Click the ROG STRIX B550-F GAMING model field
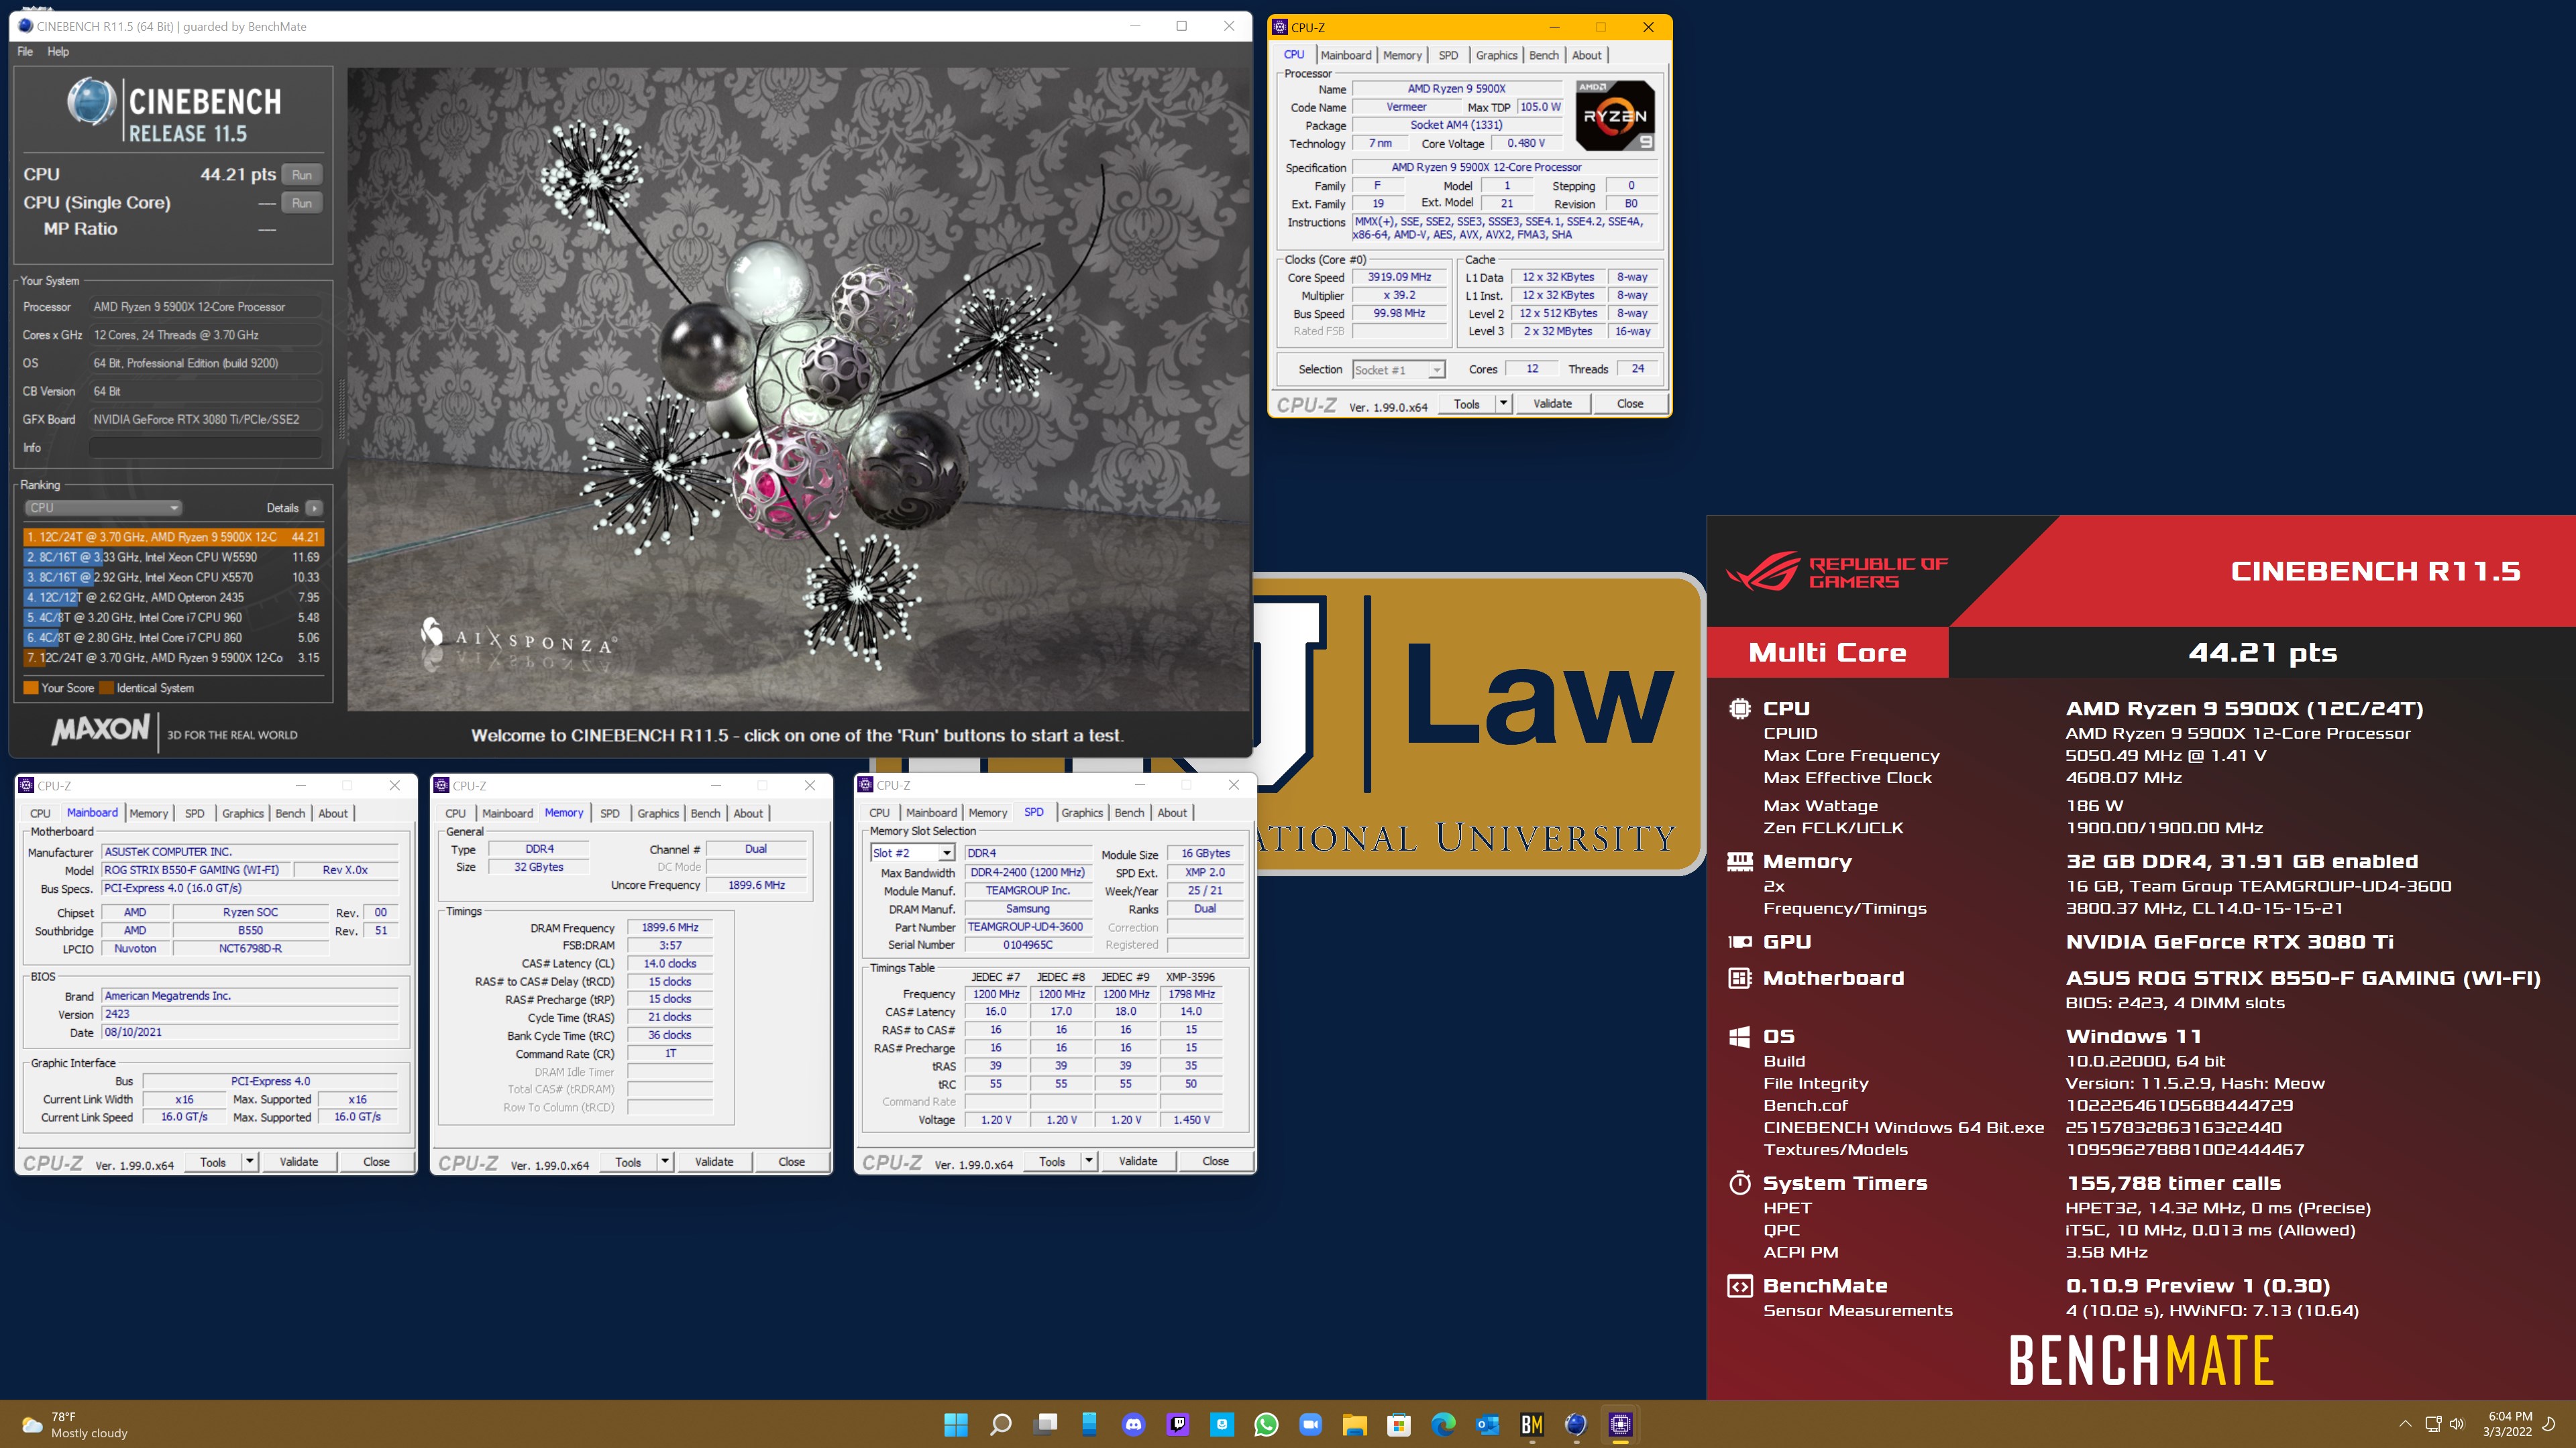The width and height of the screenshot is (2576, 1448). [195, 870]
